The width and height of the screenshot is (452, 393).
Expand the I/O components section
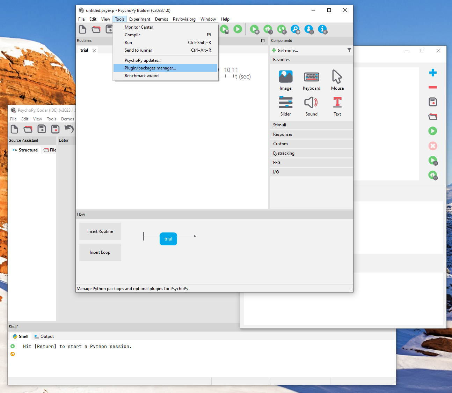click(x=312, y=172)
